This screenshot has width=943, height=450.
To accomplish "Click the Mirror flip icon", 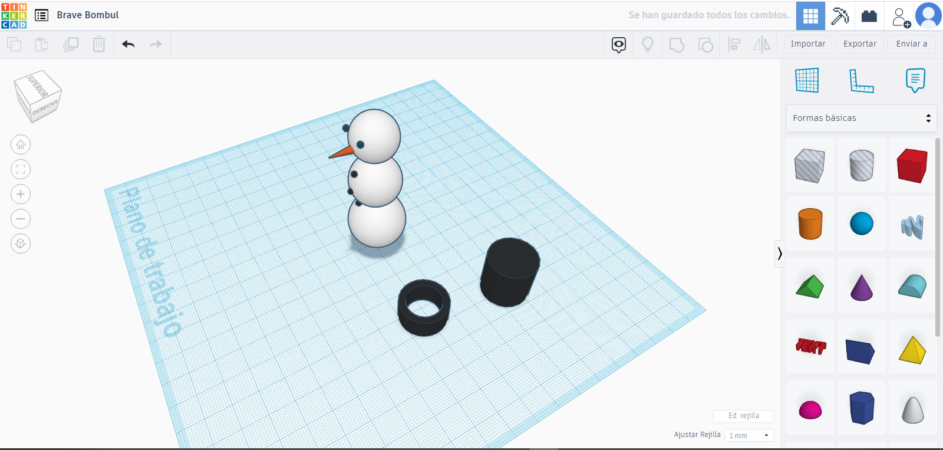I will [x=762, y=45].
